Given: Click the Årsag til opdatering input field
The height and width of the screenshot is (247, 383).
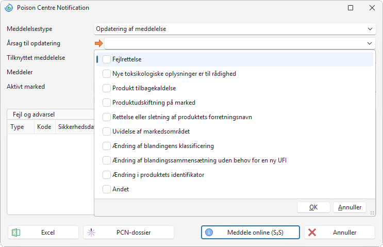Looking at the screenshot, I should pos(240,43).
